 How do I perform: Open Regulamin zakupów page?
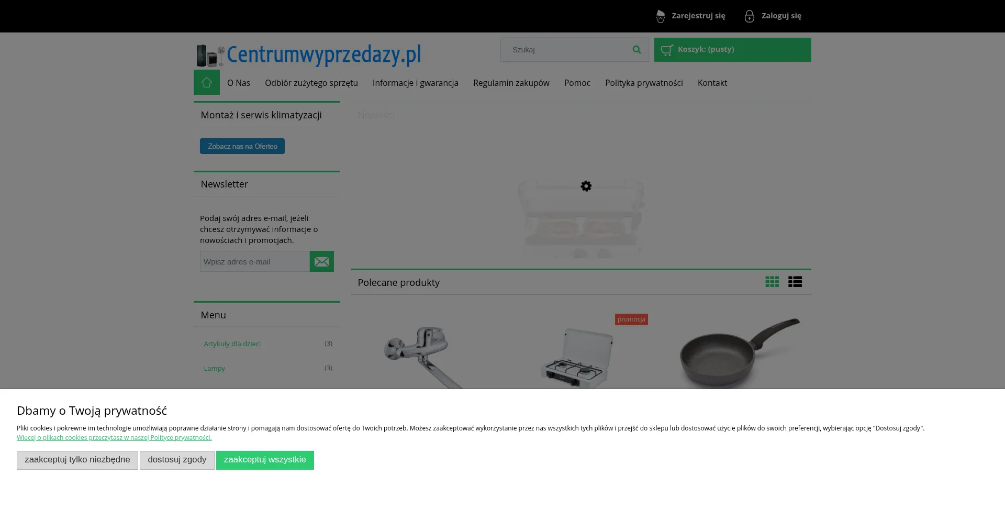[511, 83]
